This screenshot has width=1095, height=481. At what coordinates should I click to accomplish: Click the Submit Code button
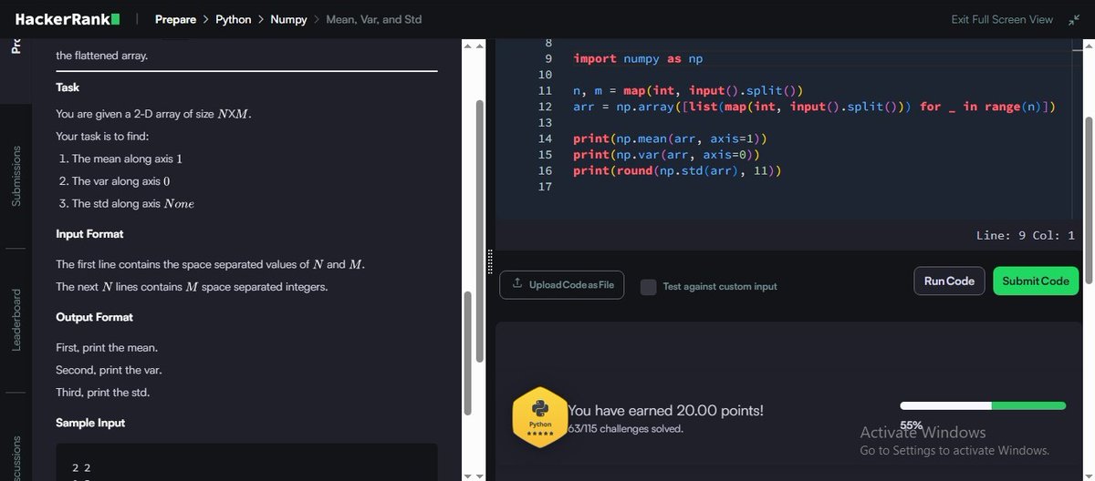[1036, 281]
